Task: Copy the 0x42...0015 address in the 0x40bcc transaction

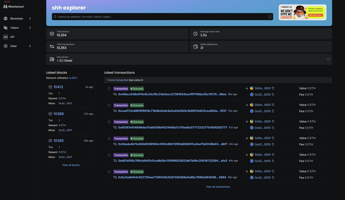Action: pyautogui.click(x=273, y=95)
